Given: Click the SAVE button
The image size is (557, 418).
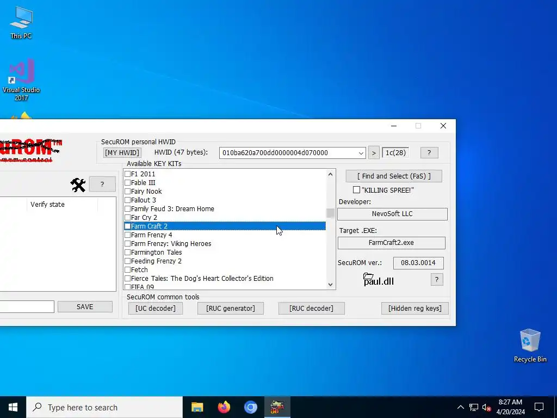Looking at the screenshot, I should 85,307.
